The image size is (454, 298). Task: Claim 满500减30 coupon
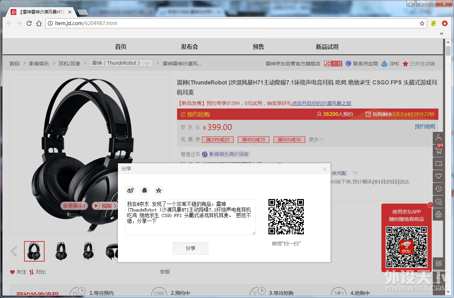tap(289, 140)
